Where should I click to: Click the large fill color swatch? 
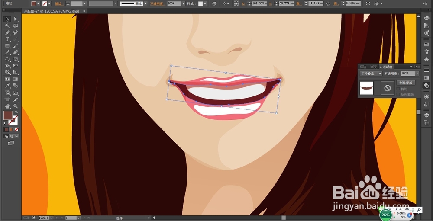pyautogui.click(x=8, y=115)
